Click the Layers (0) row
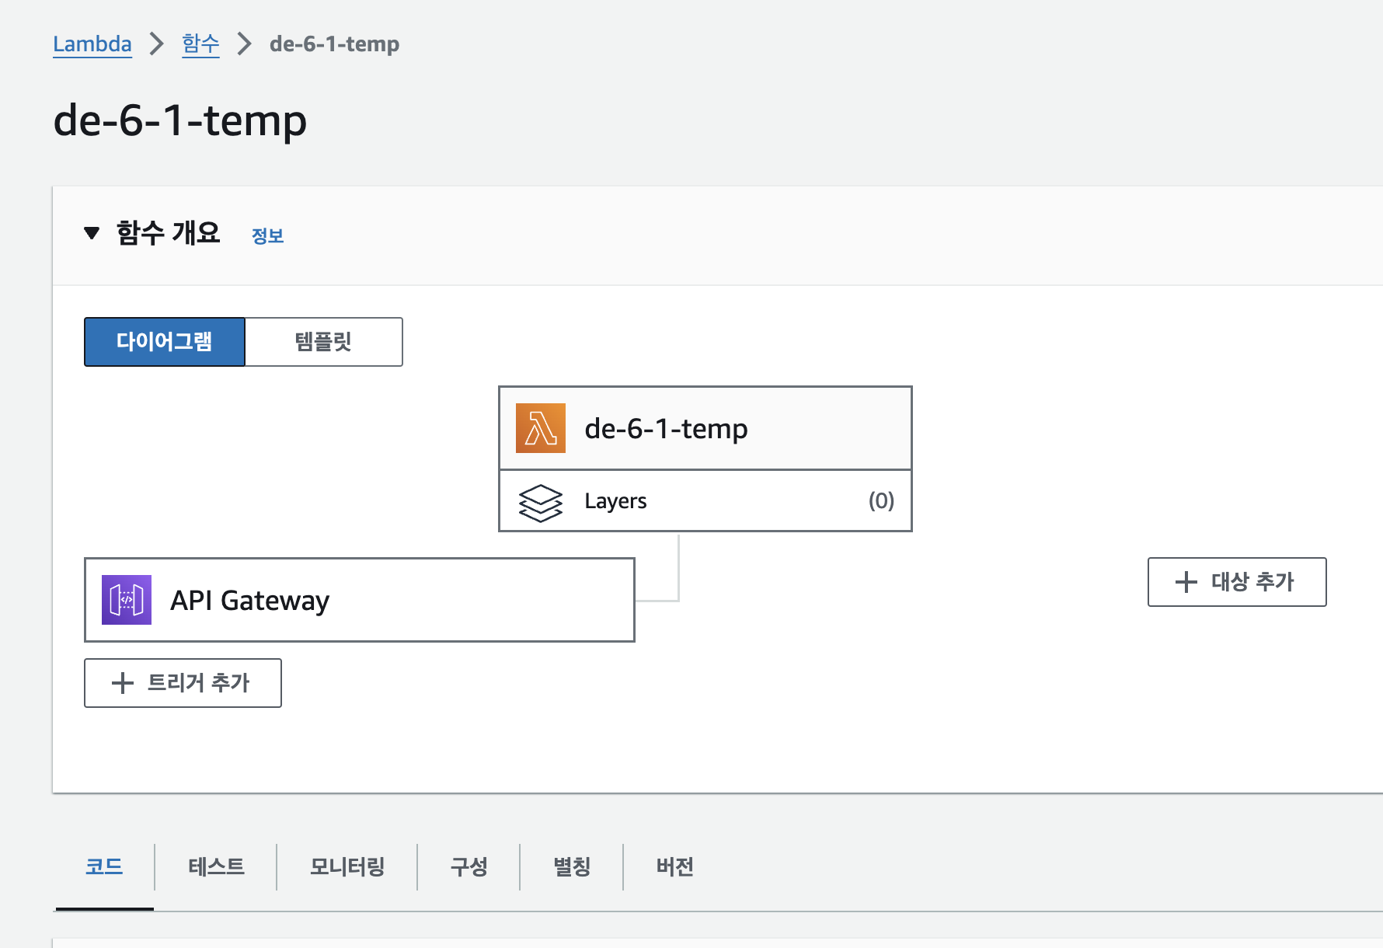Image resolution: width=1383 pixels, height=948 pixels. point(705,501)
